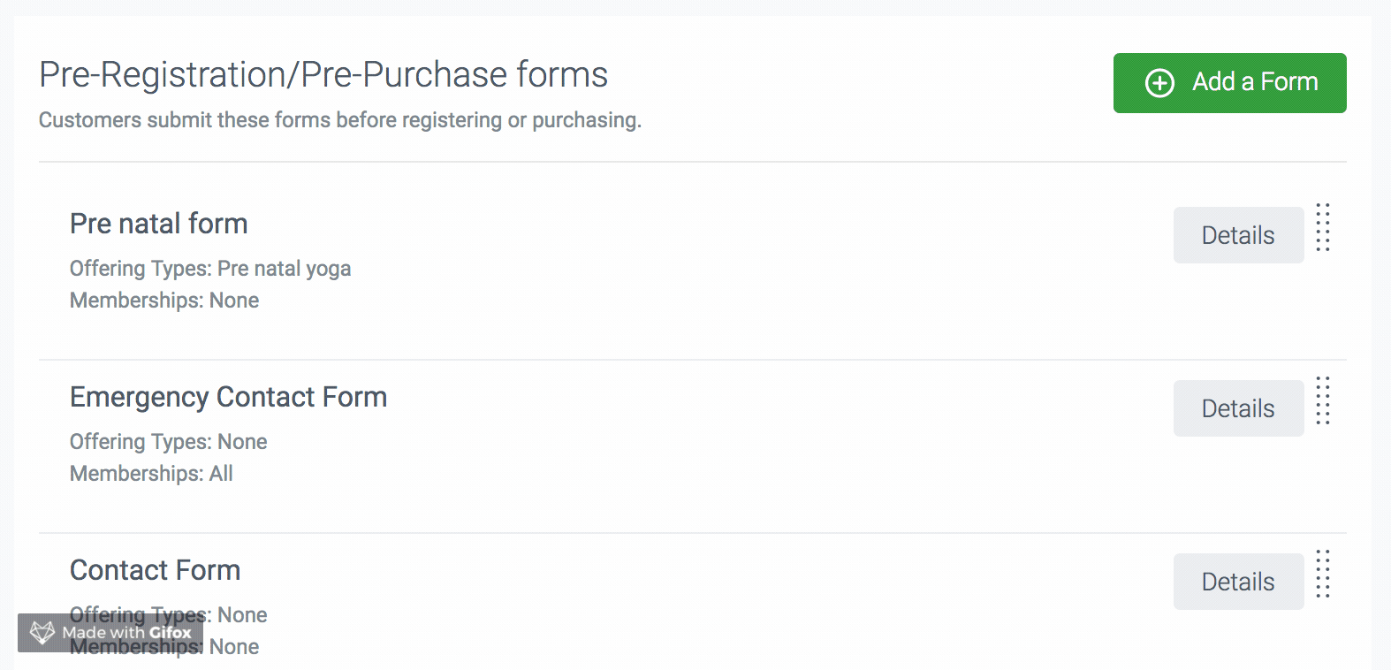Screen dimensions: 1391x670
Task: Click Emergency Contact Form's dotted reorder handle
Action: point(1322,401)
